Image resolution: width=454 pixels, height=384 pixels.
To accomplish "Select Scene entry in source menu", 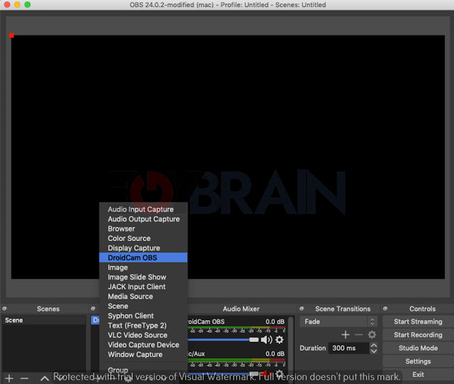I will (x=144, y=306).
